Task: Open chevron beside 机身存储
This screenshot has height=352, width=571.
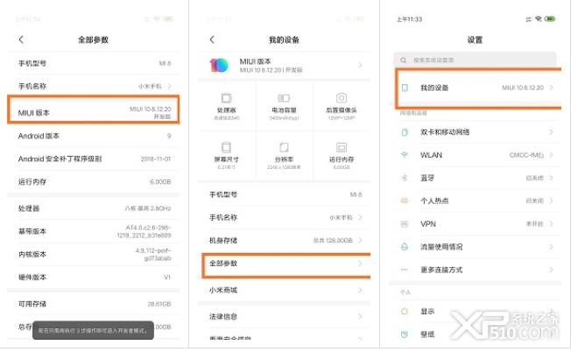Action: tap(360, 240)
